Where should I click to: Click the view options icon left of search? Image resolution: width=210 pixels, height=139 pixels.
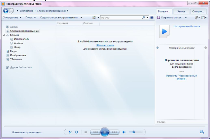94,18
